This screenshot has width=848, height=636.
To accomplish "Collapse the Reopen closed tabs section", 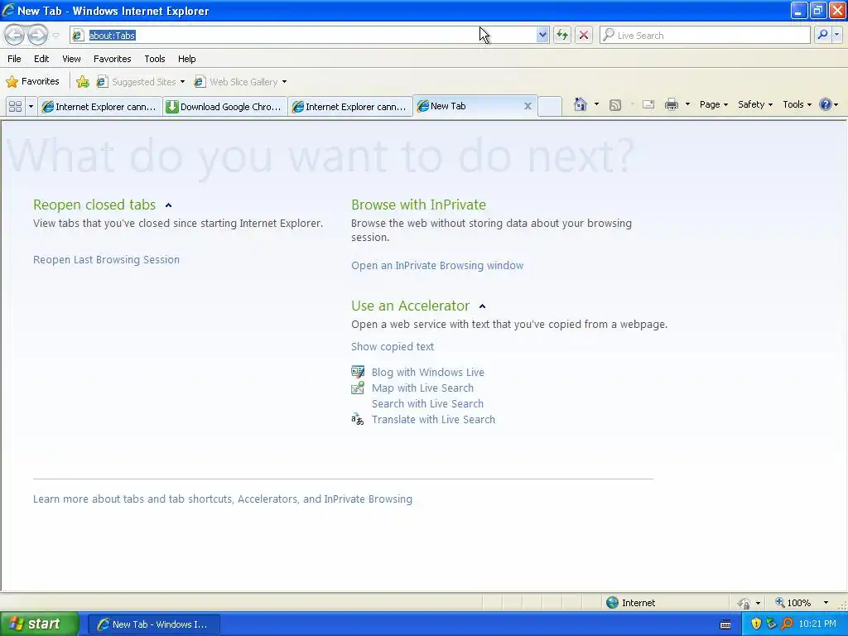I will click(x=168, y=205).
